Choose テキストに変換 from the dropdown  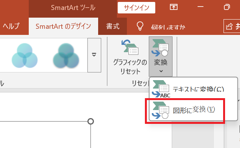[193, 89]
